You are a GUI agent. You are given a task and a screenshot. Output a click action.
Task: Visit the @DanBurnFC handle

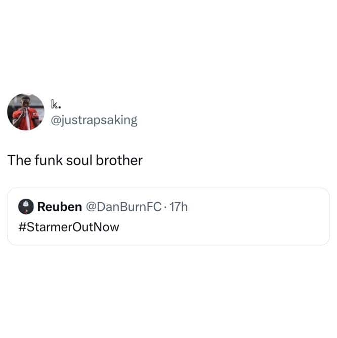(x=124, y=207)
